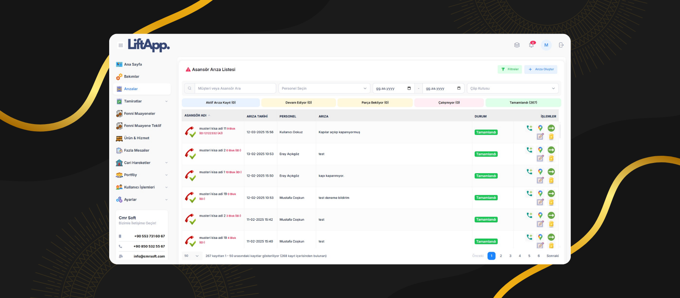
Task: Open the user avatar M profile
Action: click(546, 45)
